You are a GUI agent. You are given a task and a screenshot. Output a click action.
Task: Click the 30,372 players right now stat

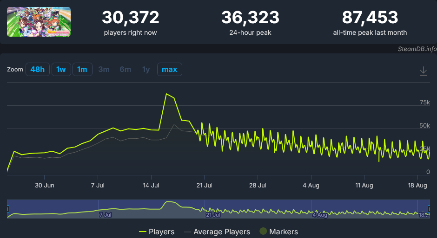tap(130, 18)
